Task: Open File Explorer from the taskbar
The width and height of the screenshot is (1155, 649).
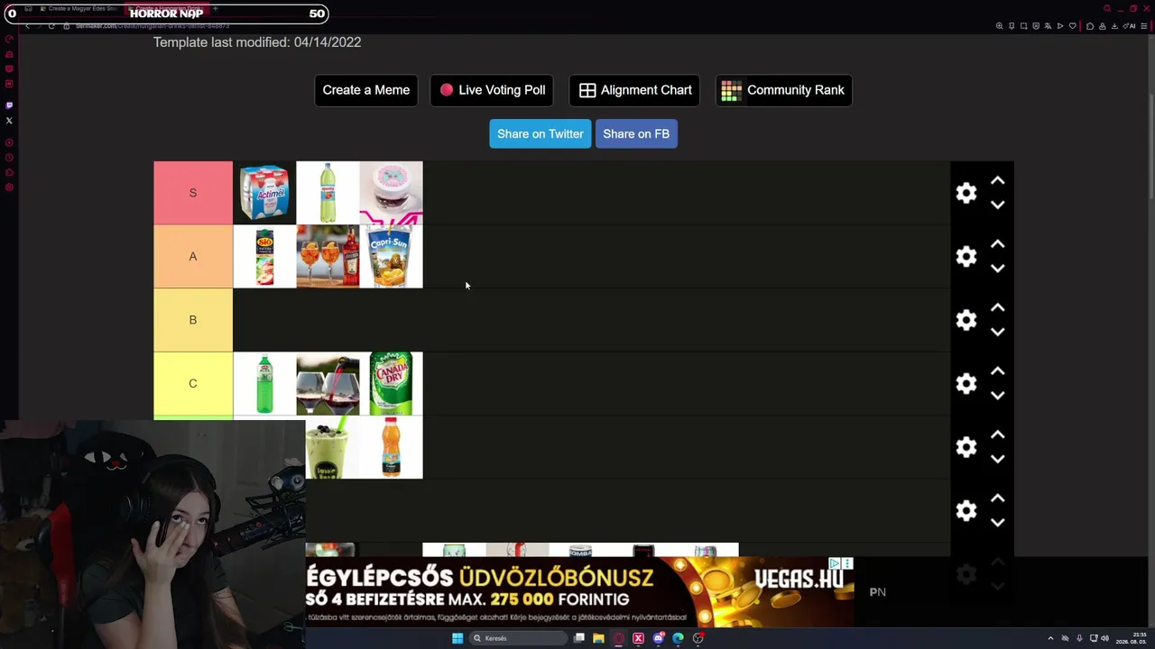Action: click(x=598, y=638)
